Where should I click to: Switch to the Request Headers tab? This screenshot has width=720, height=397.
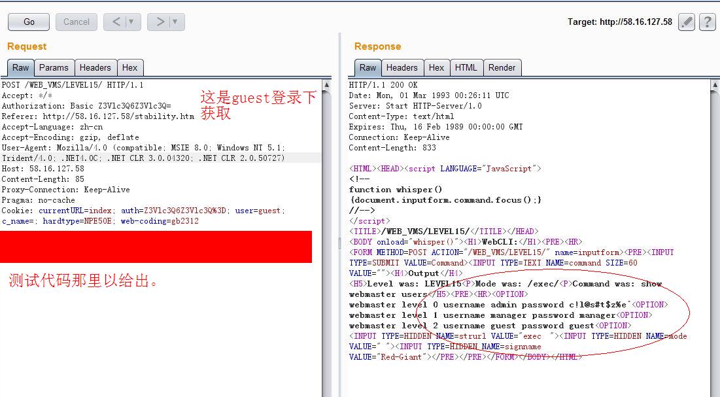click(x=95, y=67)
